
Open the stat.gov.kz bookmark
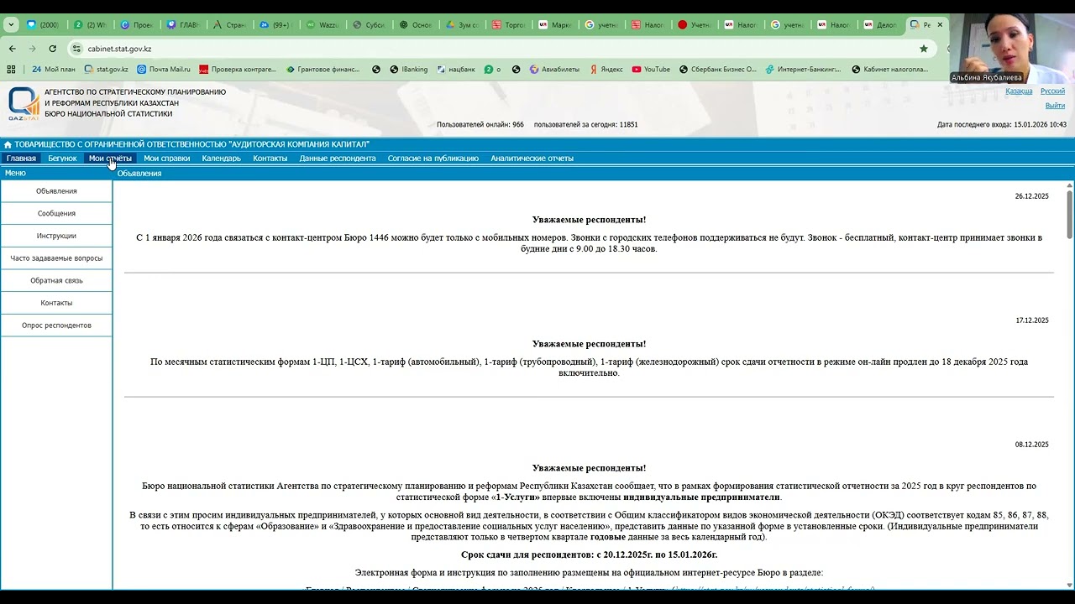[x=106, y=70]
